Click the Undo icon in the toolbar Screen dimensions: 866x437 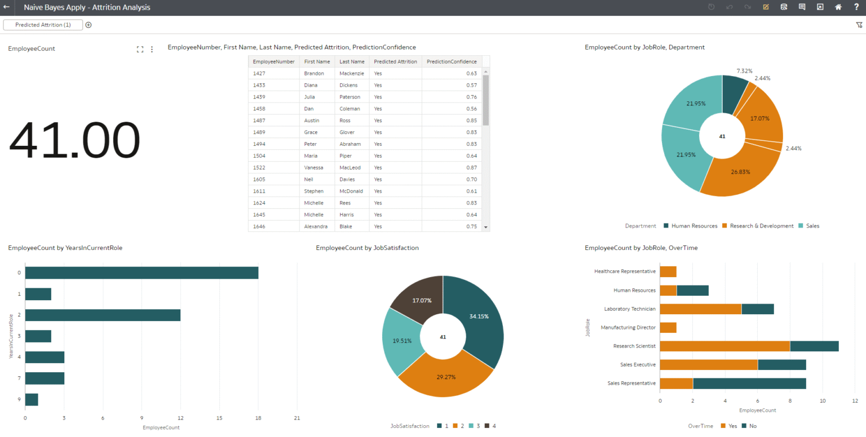730,7
